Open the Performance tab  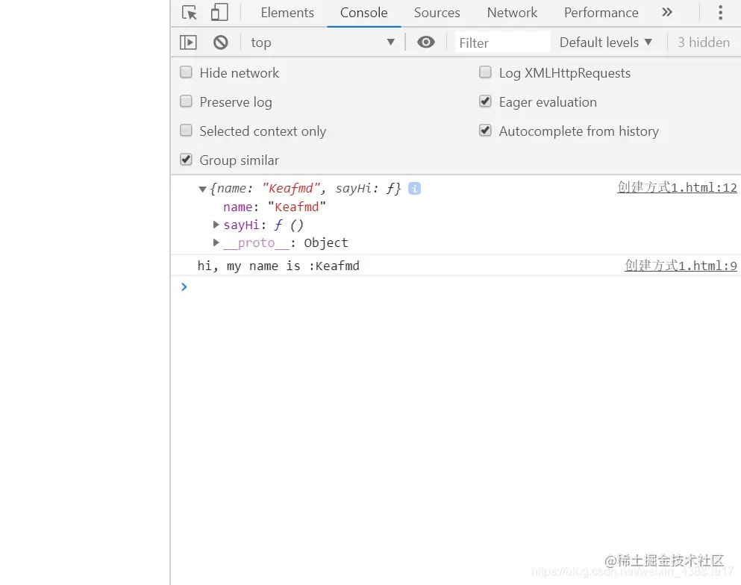[601, 13]
